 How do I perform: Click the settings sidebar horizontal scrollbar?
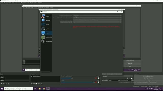coord(46,72)
